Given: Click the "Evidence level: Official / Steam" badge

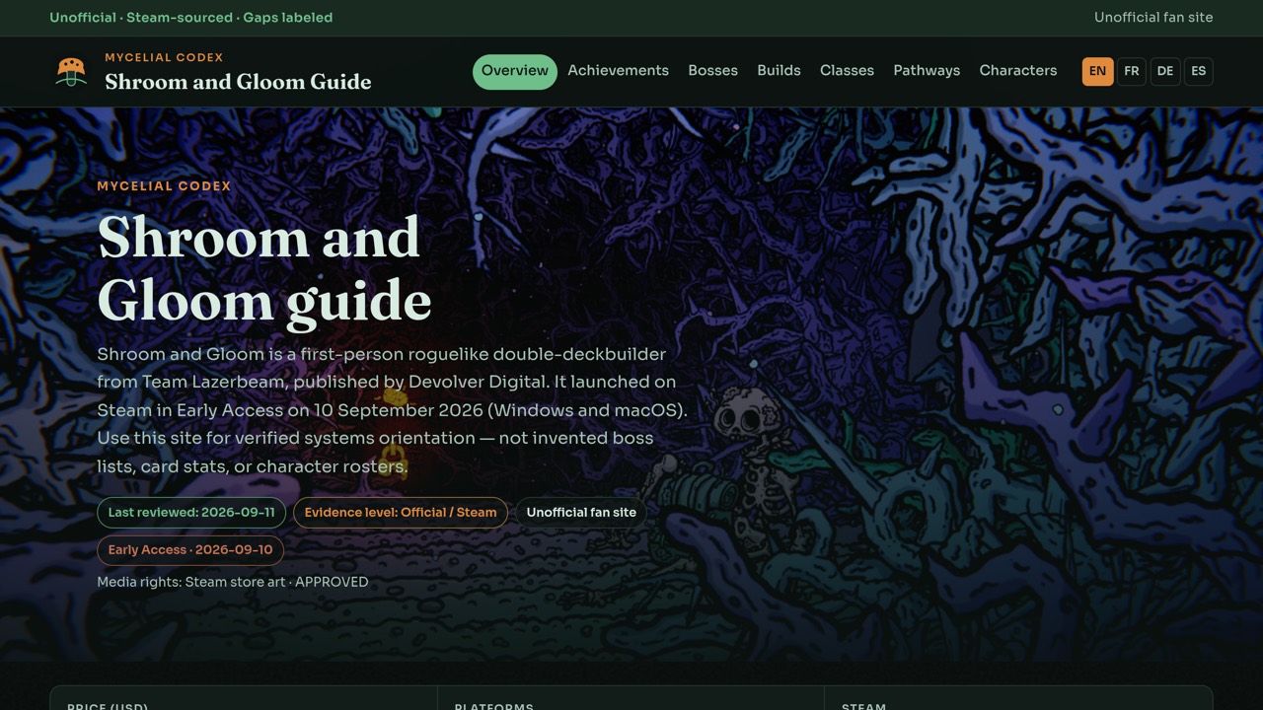Looking at the screenshot, I should (x=401, y=513).
